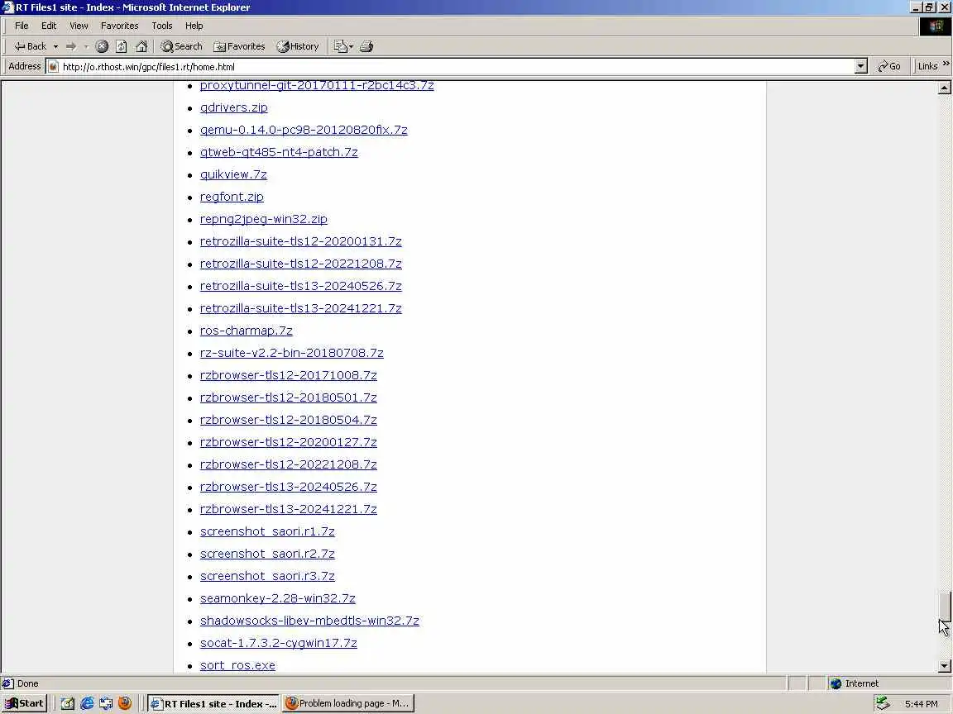
Task: Click the Print toolbar icon
Action: (x=366, y=46)
